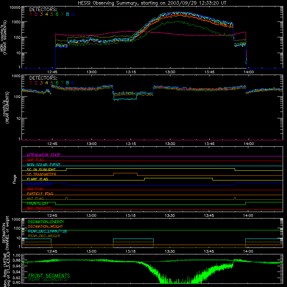The width and height of the screenshot is (287, 287).
Task: Click DETECTORS: label in rear segments panel
Action: 43,78
